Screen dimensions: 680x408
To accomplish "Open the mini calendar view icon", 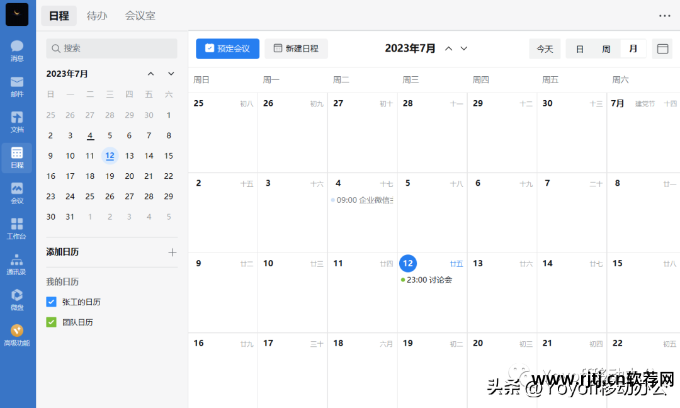I will click(662, 48).
